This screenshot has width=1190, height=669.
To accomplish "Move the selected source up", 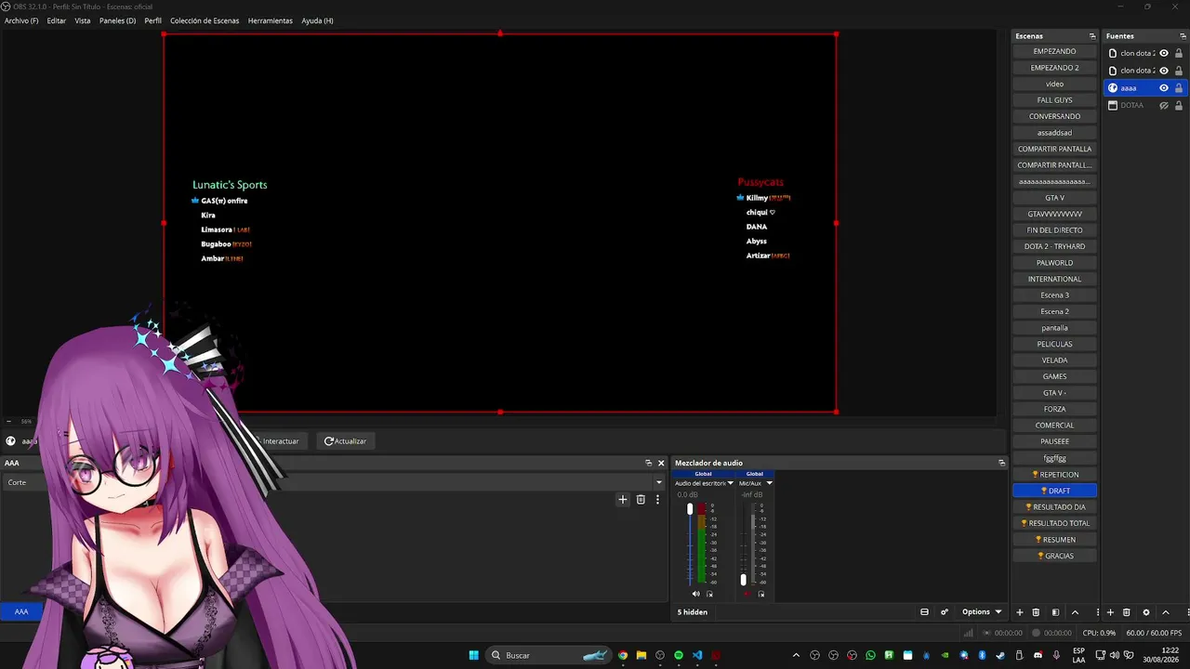I will pos(1166,612).
